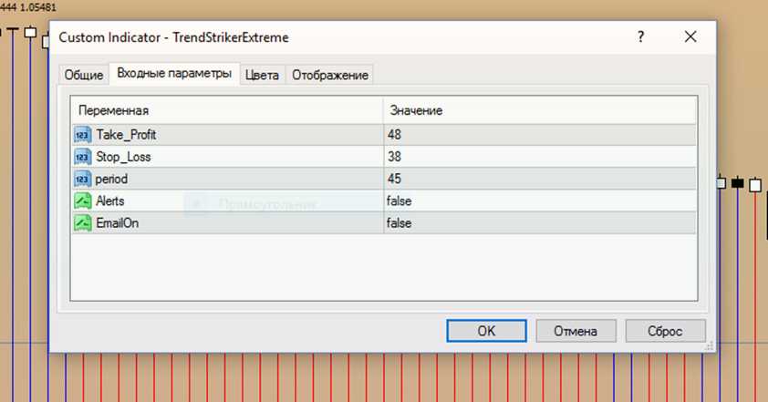Select the EmailOn false value cell

[538, 222]
